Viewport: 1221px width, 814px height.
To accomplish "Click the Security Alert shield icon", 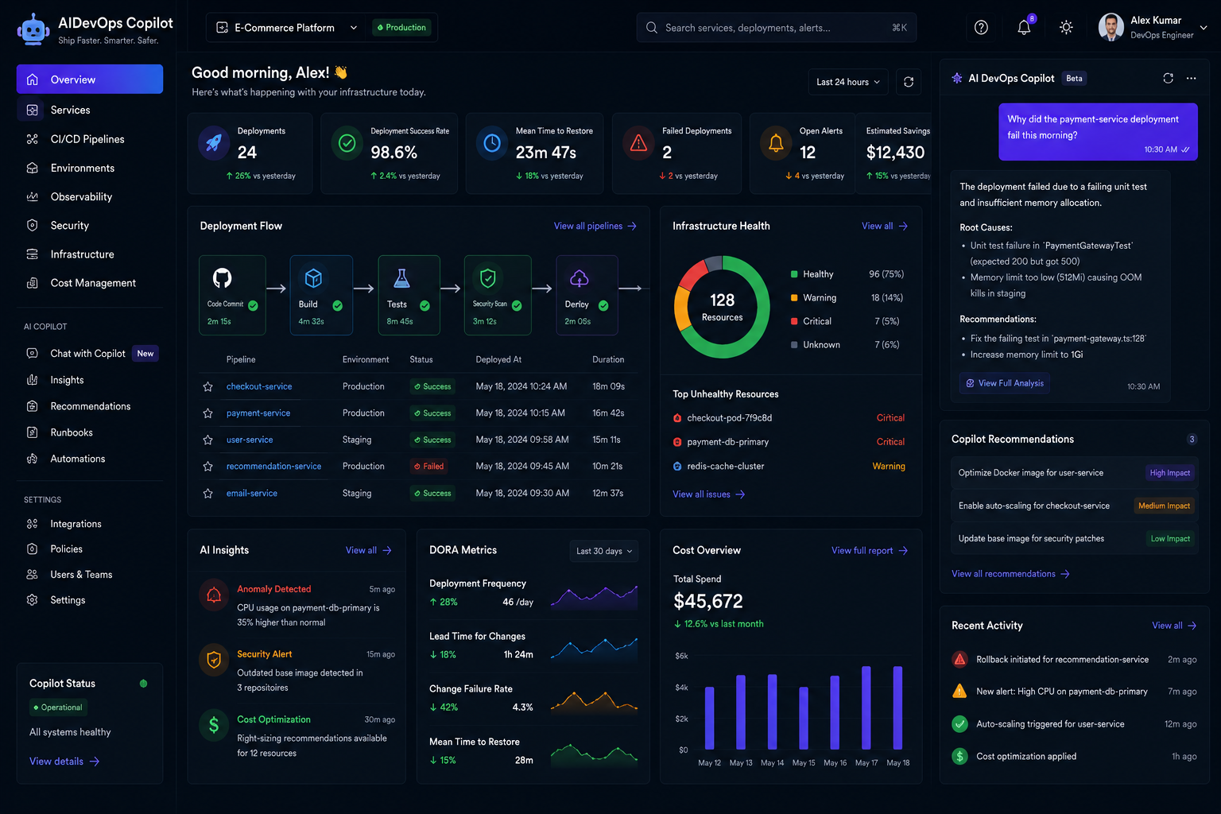I will click(x=214, y=660).
